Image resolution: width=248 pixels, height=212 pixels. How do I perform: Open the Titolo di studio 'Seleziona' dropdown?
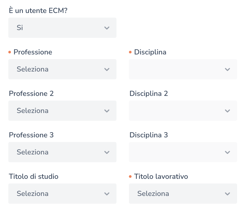pyautogui.click(x=57, y=194)
